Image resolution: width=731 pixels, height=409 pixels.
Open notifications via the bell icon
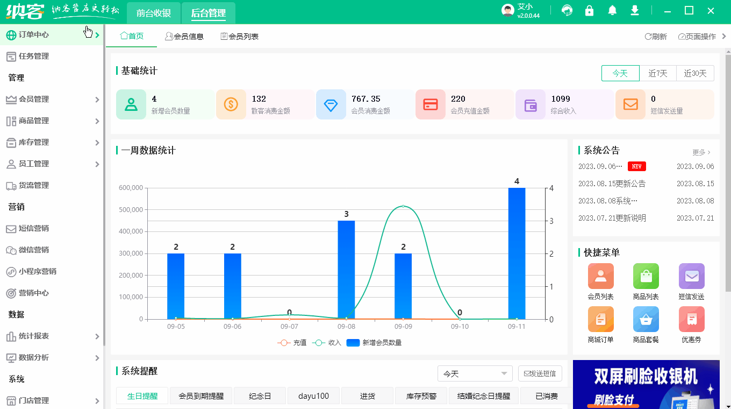click(x=612, y=10)
